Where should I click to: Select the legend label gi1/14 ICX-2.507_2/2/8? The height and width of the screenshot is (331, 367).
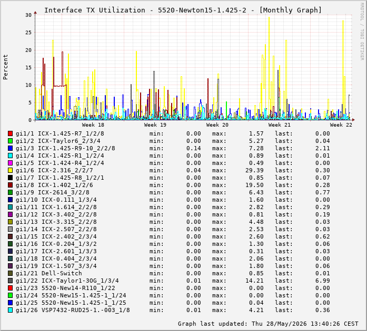[x=56, y=229]
